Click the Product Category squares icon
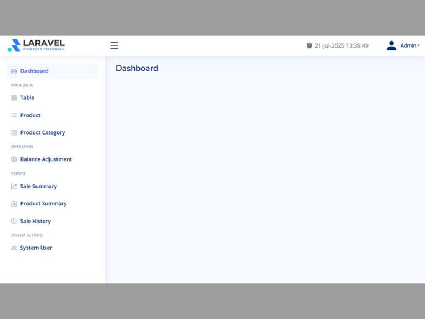The height and width of the screenshot is (319, 425). click(x=14, y=133)
